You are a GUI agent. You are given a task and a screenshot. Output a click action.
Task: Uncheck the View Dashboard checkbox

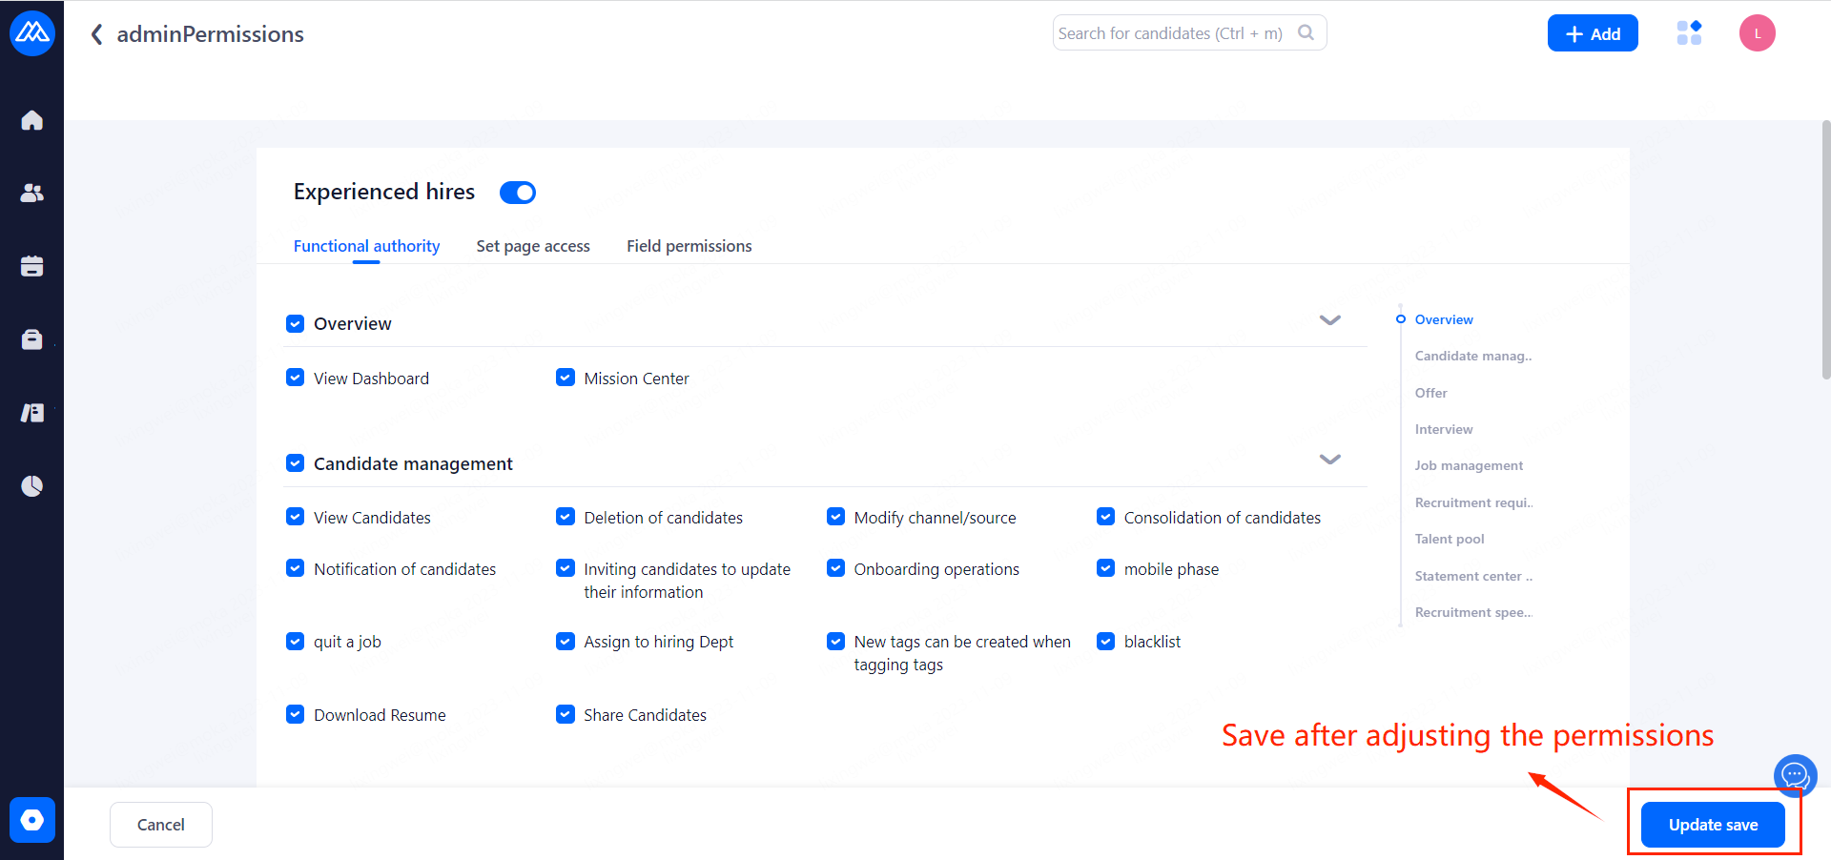(296, 378)
